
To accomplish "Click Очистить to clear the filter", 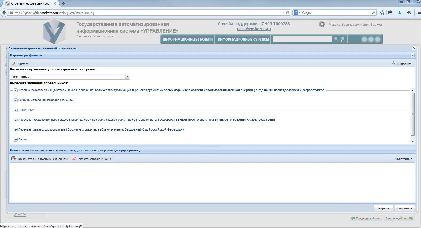I will pyautogui.click(x=21, y=64).
